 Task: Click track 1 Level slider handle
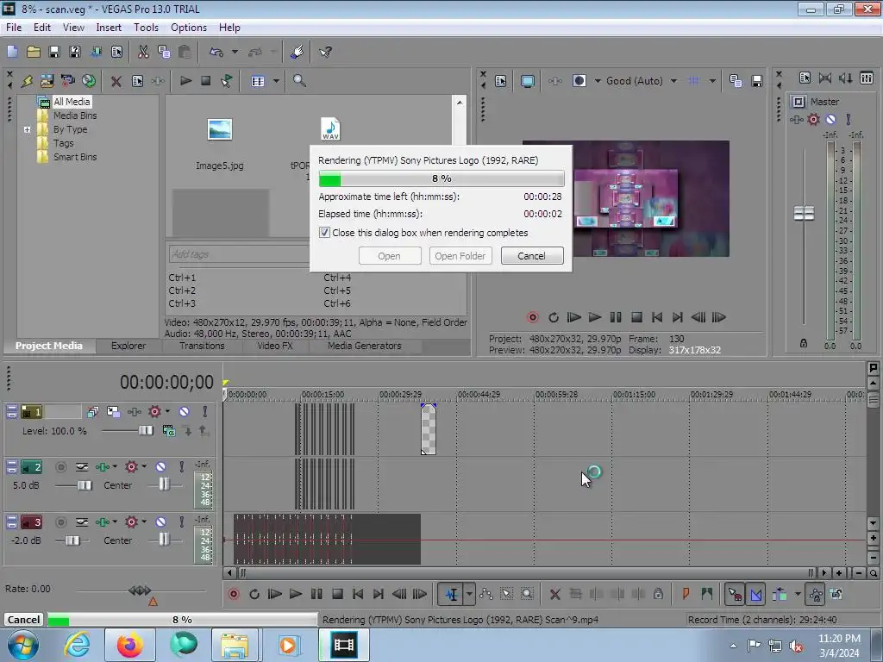pyautogui.click(x=145, y=431)
